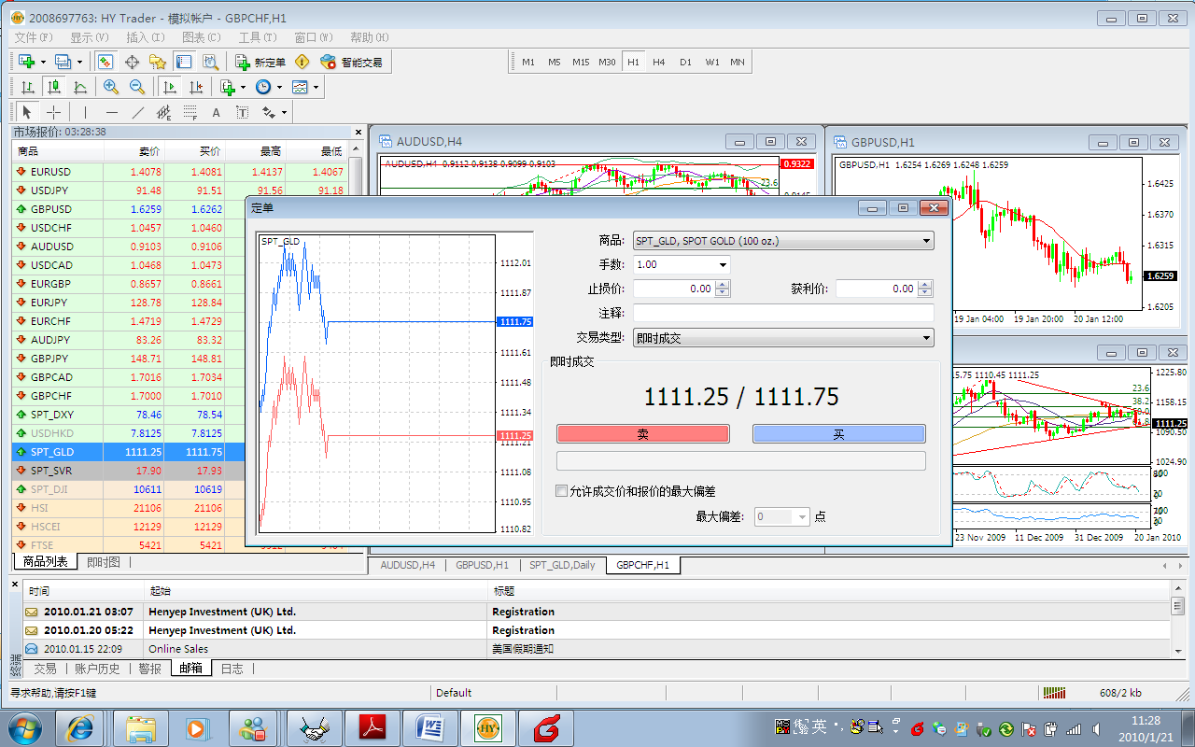Switch to the SPT_GLD,Daily chart tab
1195x747 pixels.
click(x=562, y=565)
